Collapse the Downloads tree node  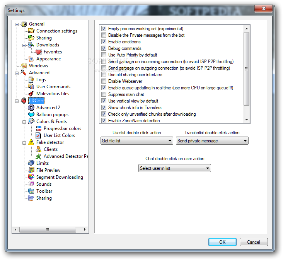[24, 45]
